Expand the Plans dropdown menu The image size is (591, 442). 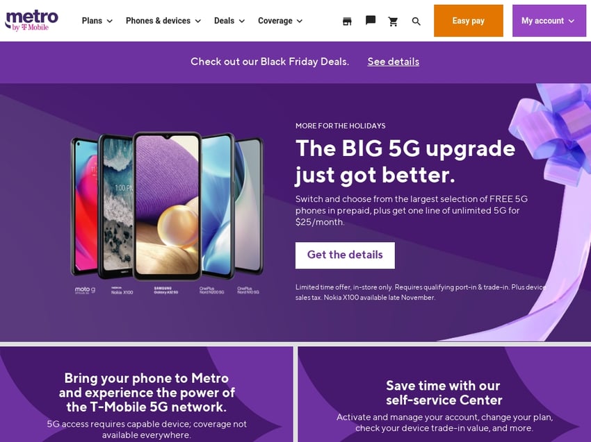(x=97, y=21)
